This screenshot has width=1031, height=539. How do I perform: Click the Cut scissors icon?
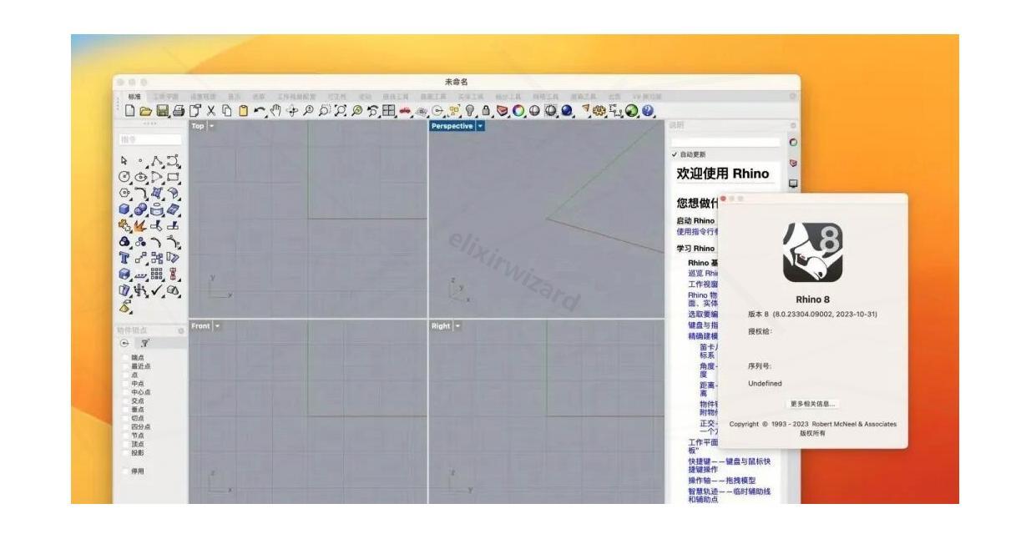click(x=210, y=109)
